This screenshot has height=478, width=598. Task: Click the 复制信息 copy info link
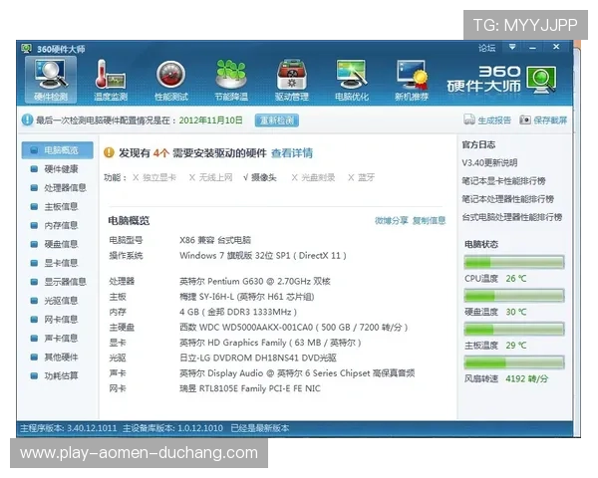tap(430, 220)
